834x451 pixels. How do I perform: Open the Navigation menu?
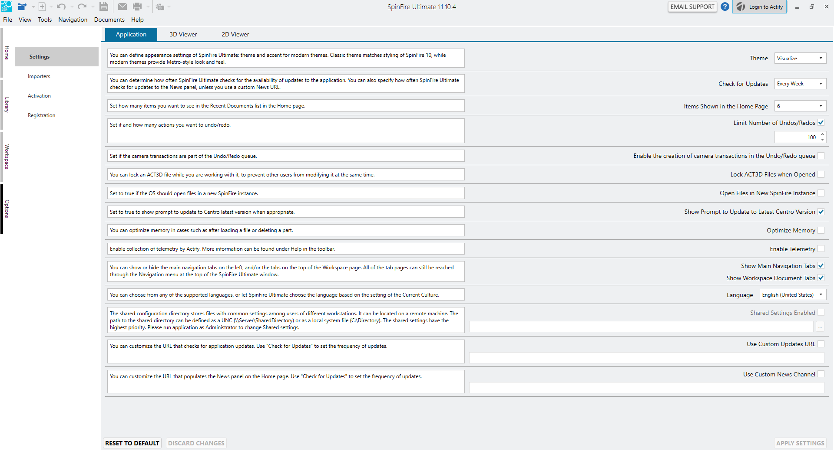[73, 20]
